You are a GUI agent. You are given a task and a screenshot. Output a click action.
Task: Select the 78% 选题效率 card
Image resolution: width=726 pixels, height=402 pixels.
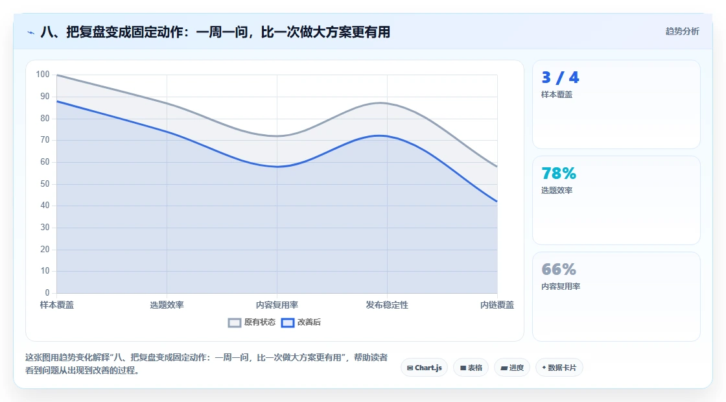tap(616, 200)
